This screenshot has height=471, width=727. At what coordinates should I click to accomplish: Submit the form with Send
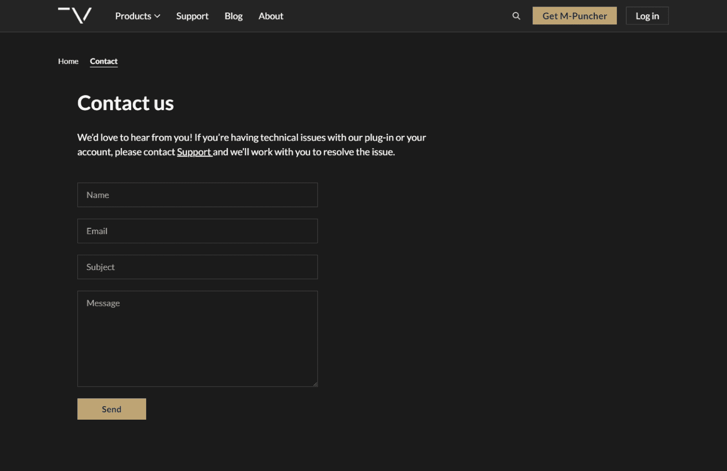tap(112, 409)
